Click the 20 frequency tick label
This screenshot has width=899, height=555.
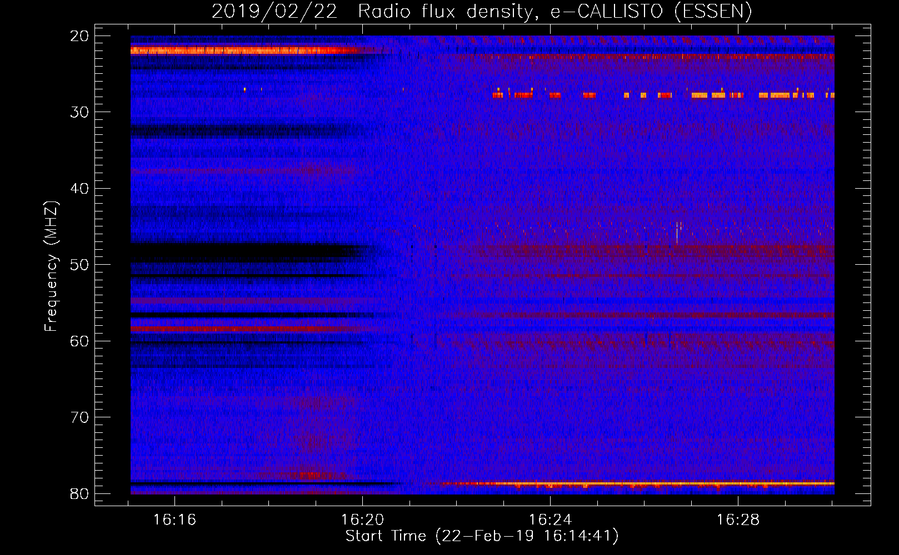pyautogui.click(x=79, y=36)
